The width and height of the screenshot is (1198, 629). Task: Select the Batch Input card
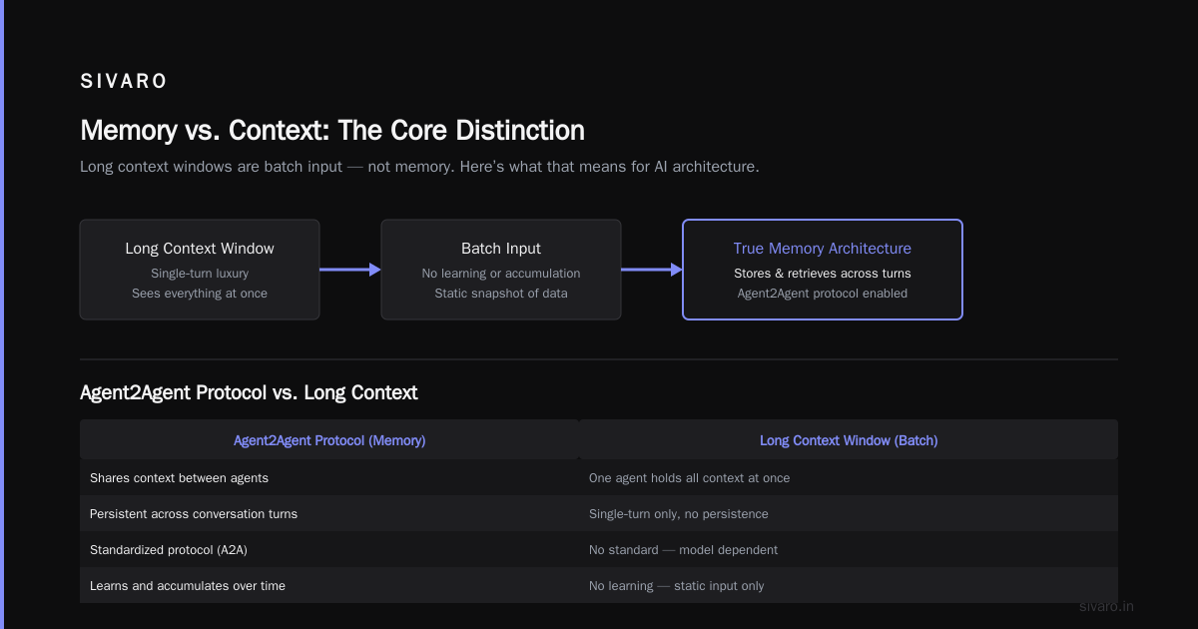pos(501,270)
